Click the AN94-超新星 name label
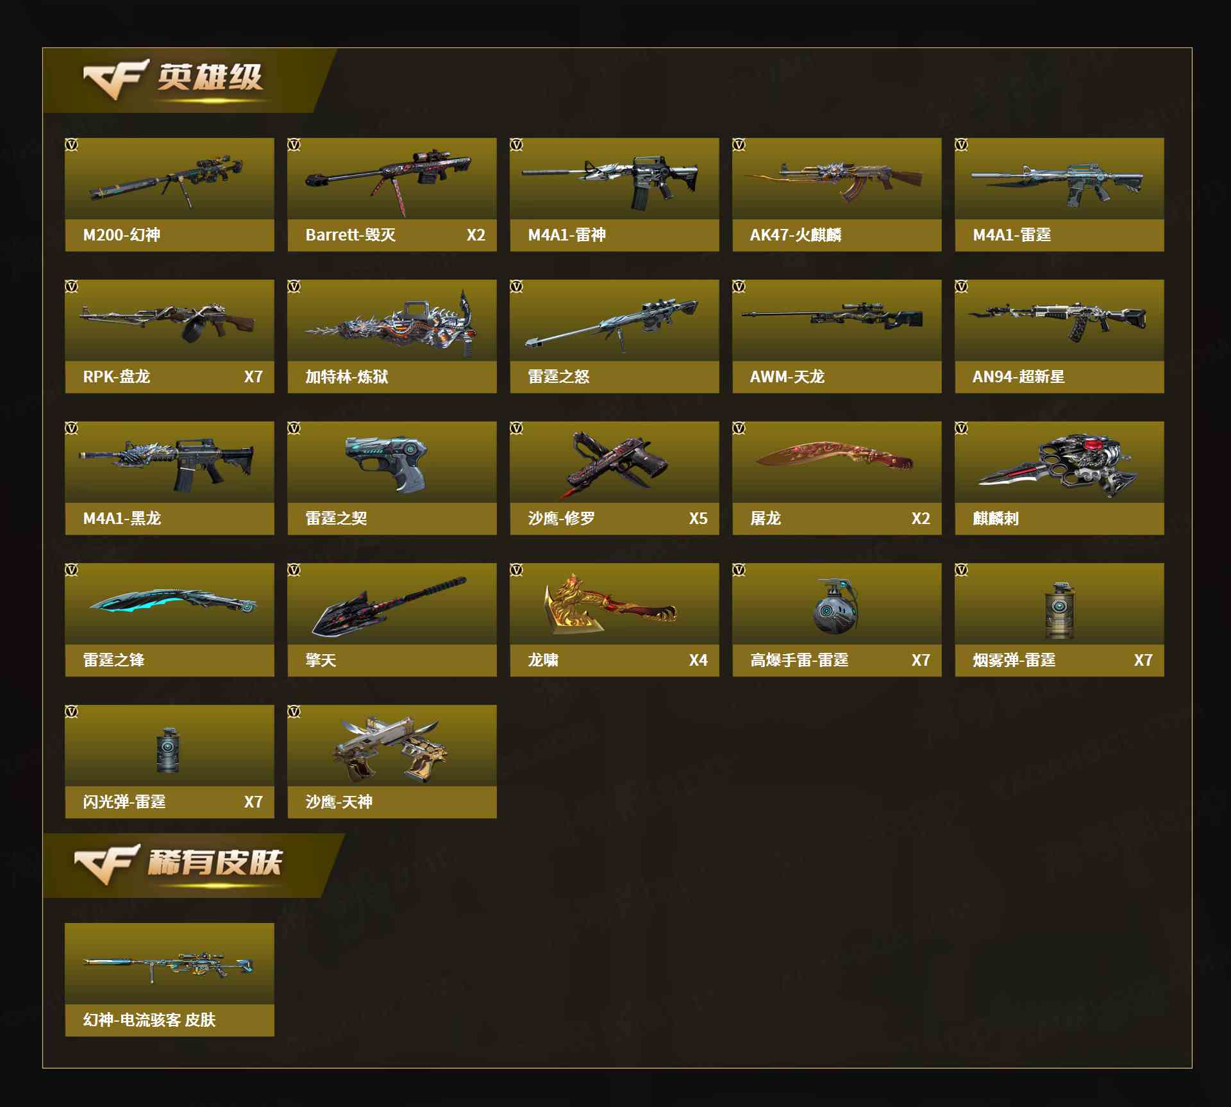 pos(1018,376)
